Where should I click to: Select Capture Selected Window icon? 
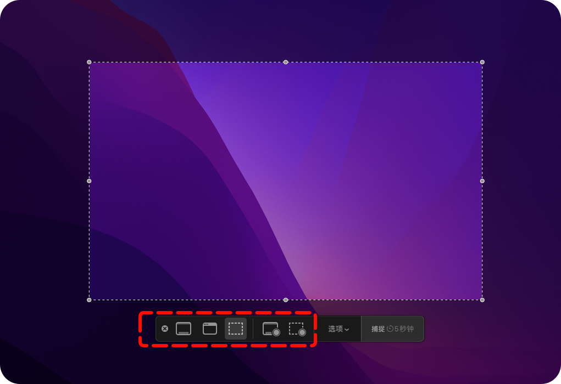tap(210, 329)
